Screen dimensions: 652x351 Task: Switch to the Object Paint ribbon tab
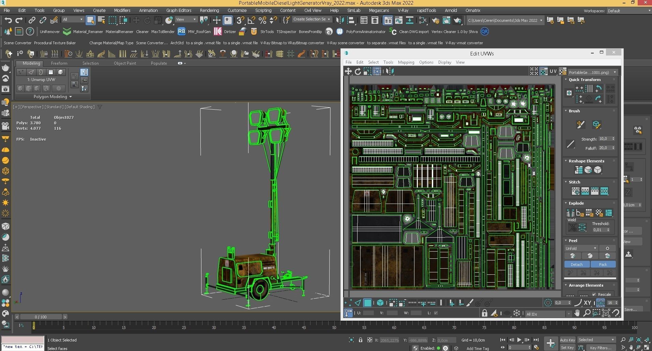tap(125, 63)
